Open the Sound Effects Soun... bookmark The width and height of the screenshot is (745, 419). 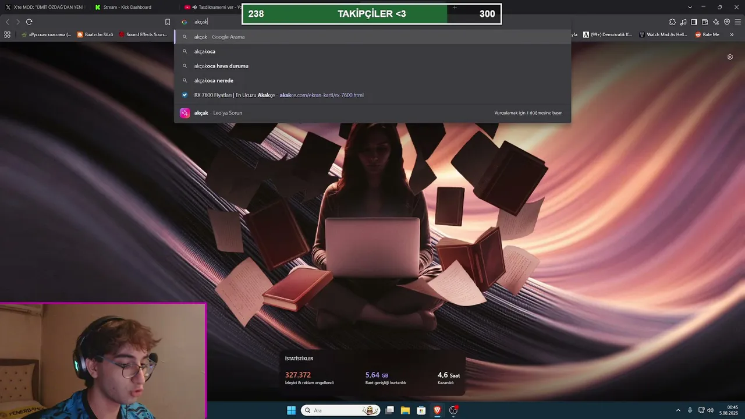tap(143, 34)
